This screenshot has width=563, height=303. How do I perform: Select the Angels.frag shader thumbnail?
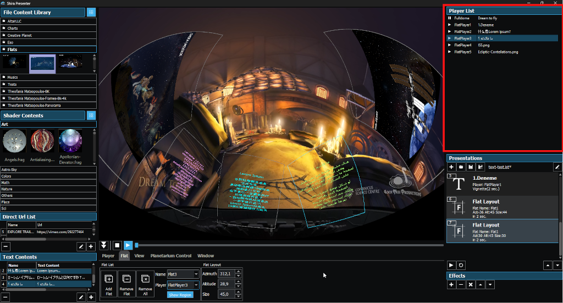(x=15, y=145)
